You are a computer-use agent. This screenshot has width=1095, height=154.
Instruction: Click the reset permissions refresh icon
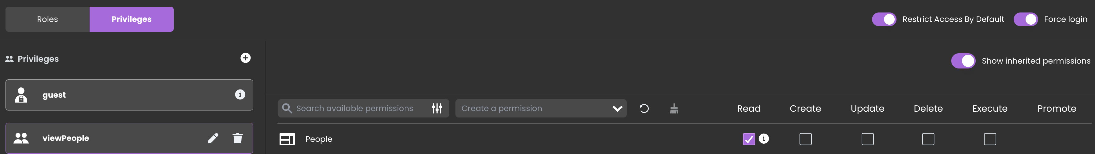coord(644,108)
